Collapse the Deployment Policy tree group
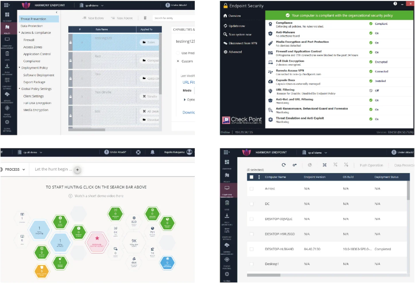The image size is (415, 288). [19, 68]
